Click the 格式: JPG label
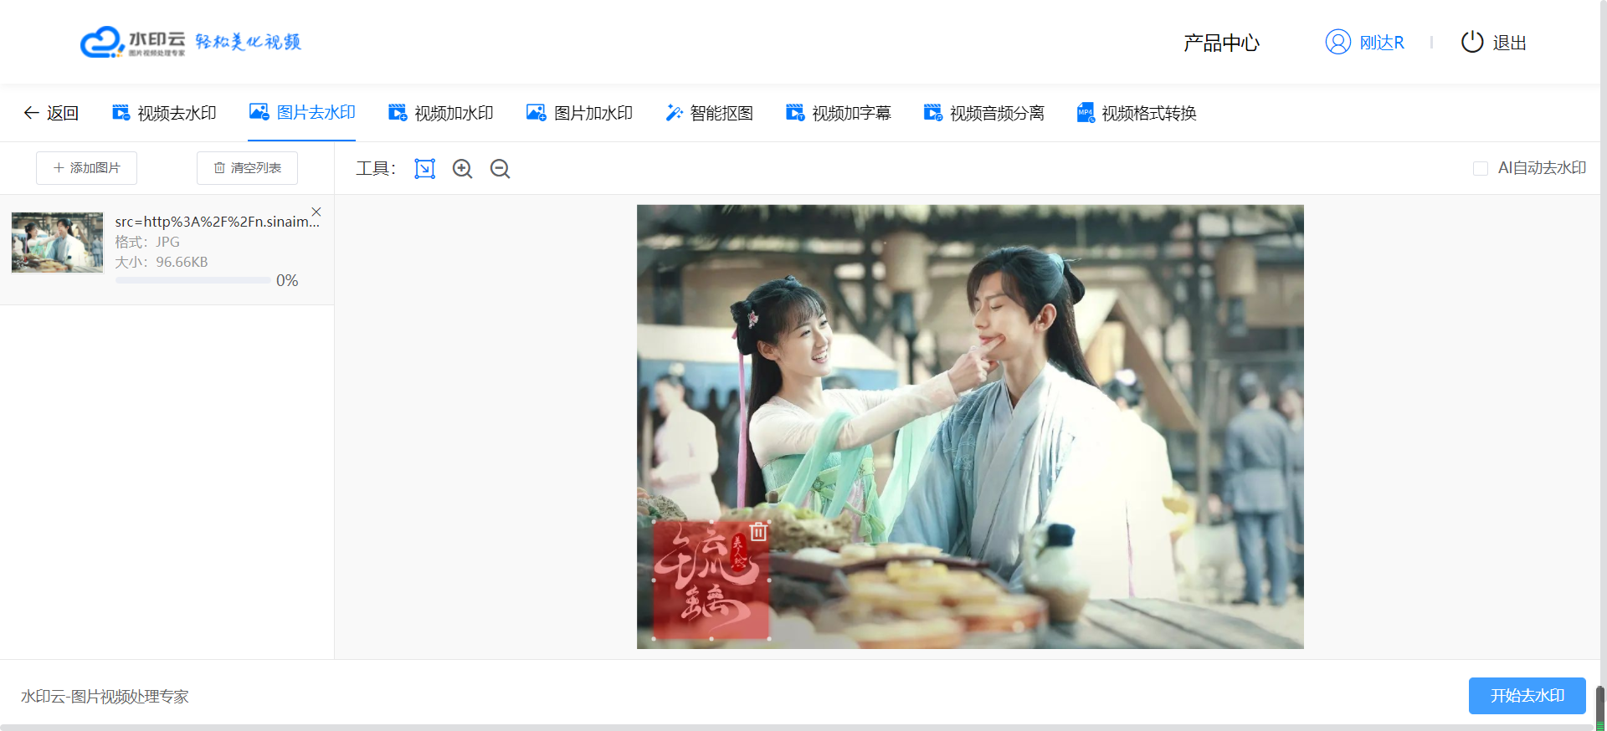1607x731 pixels. point(147,242)
